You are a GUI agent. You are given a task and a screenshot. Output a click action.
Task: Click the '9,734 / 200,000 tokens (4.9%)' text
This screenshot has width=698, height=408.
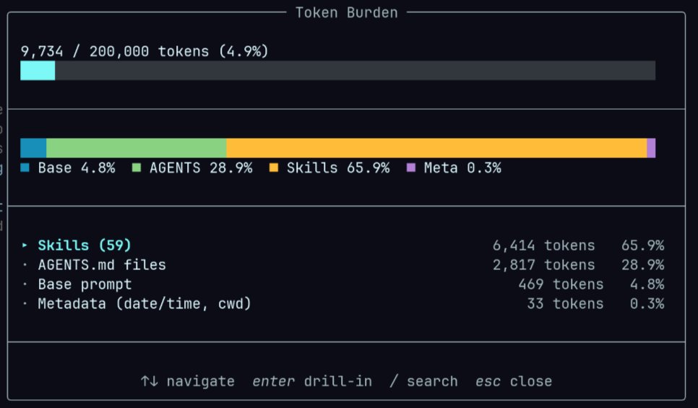145,51
